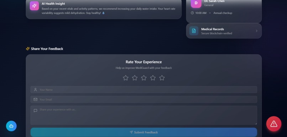Viewport: 287px width, 137px height.
Task: Click the Rate Your Experience heading
Action: (144, 62)
